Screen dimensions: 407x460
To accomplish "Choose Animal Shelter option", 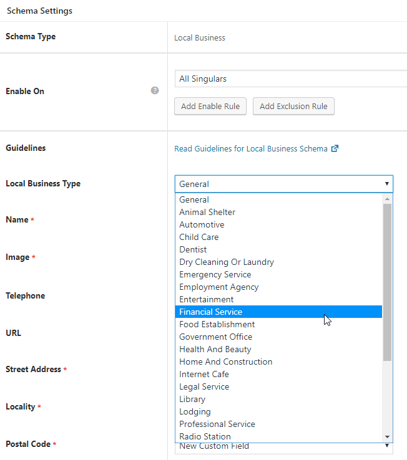I will (207, 212).
